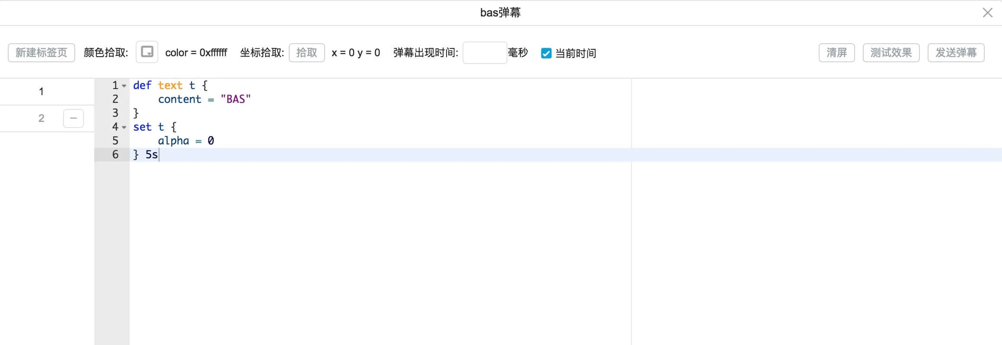
Task: Focus the 弹幕出现时间 milliseconds input
Action: click(485, 53)
